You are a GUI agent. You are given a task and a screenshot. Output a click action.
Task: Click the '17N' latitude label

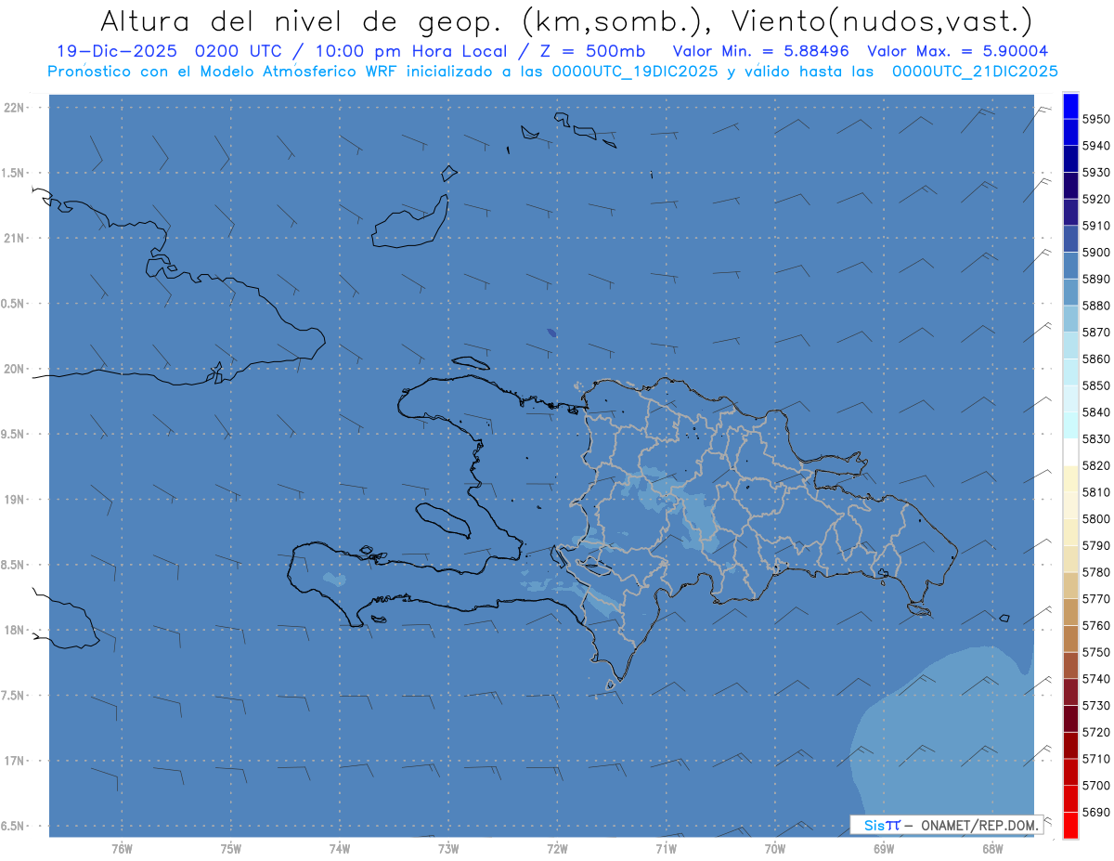tap(15, 761)
